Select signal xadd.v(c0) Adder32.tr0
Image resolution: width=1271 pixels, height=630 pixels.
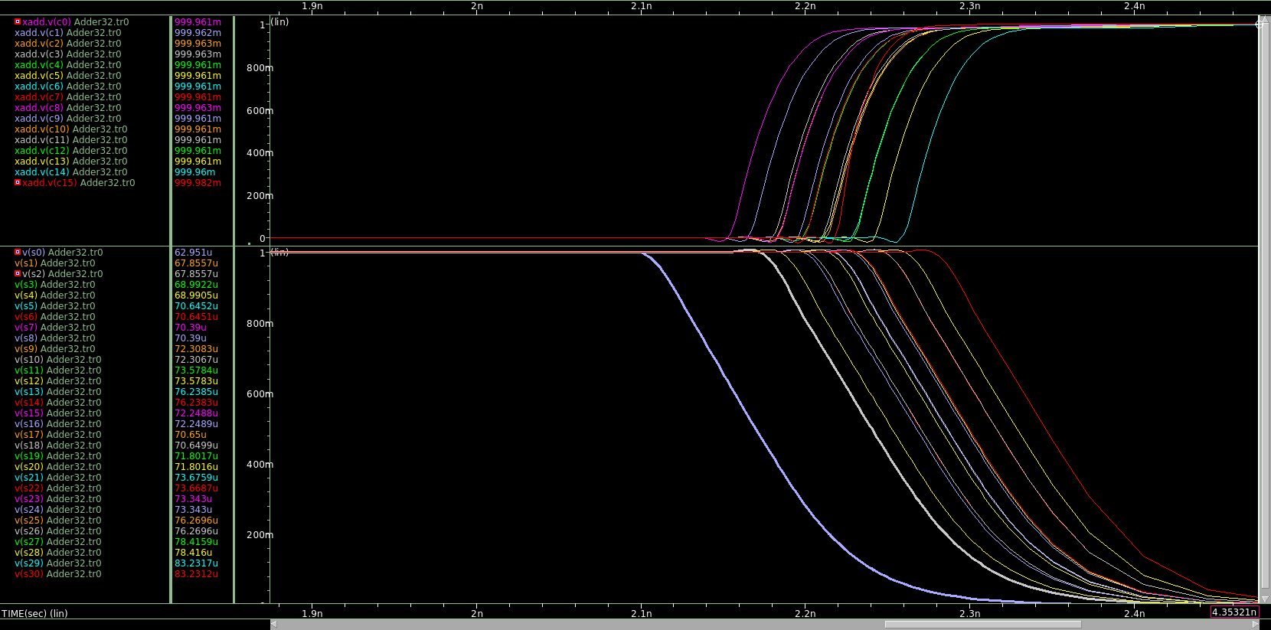click(75, 22)
